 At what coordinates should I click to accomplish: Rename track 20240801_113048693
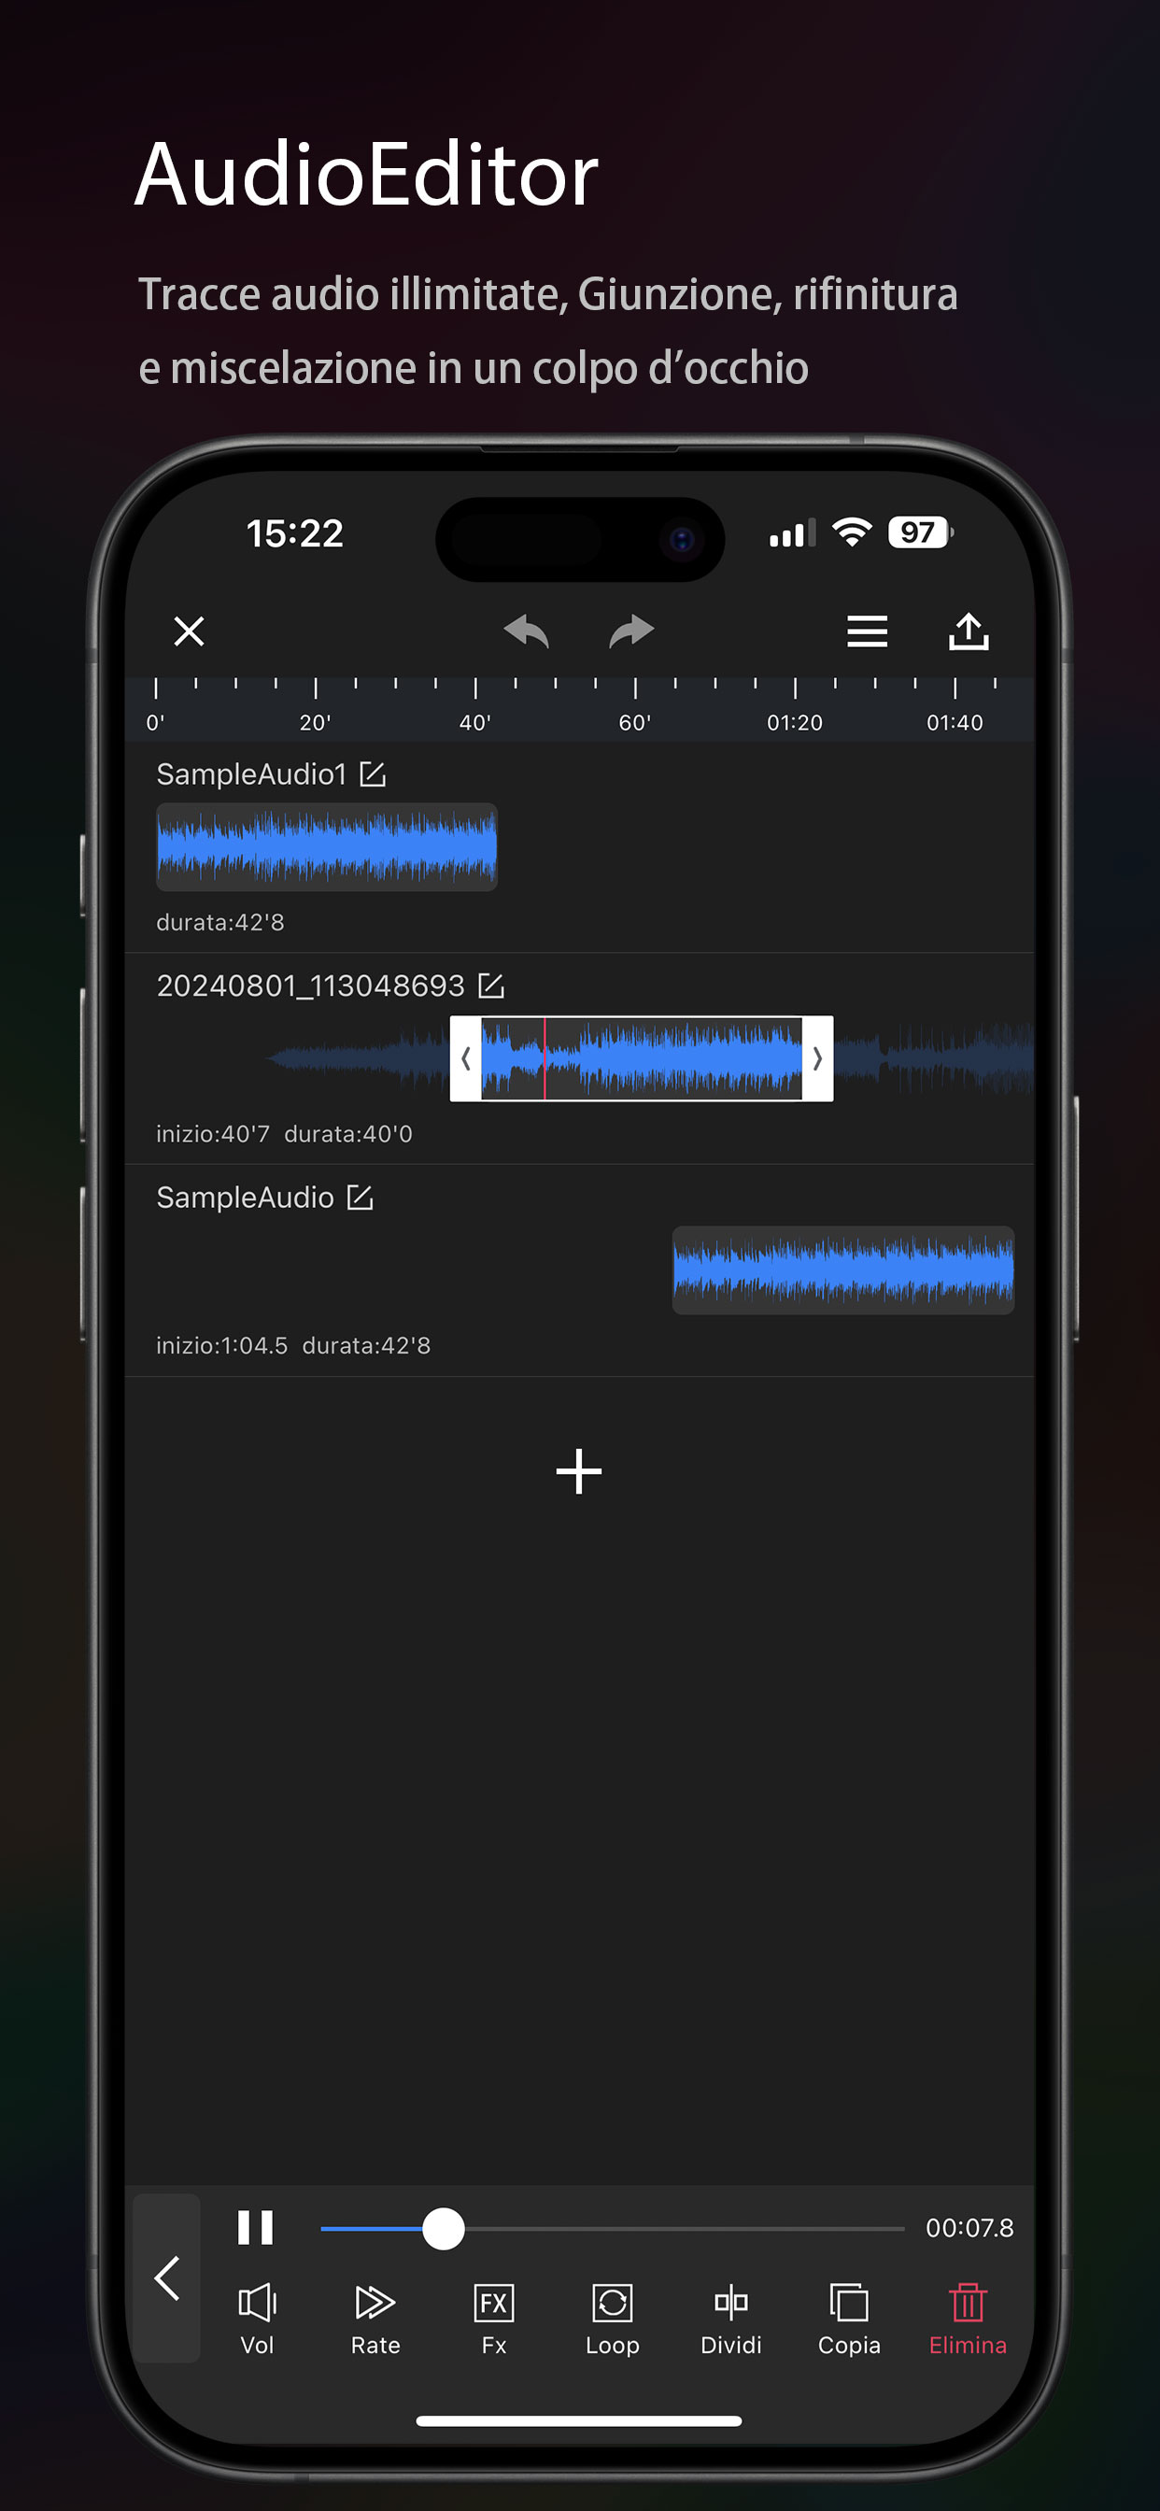491,986
